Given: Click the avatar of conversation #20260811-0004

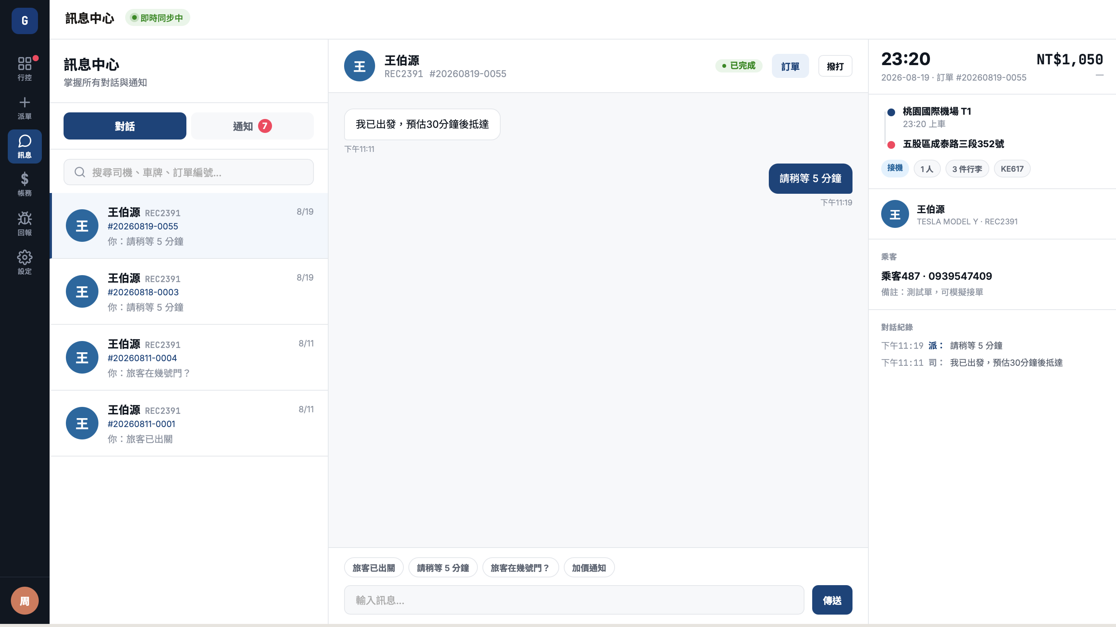Looking at the screenshot, I should pos(82,357).
